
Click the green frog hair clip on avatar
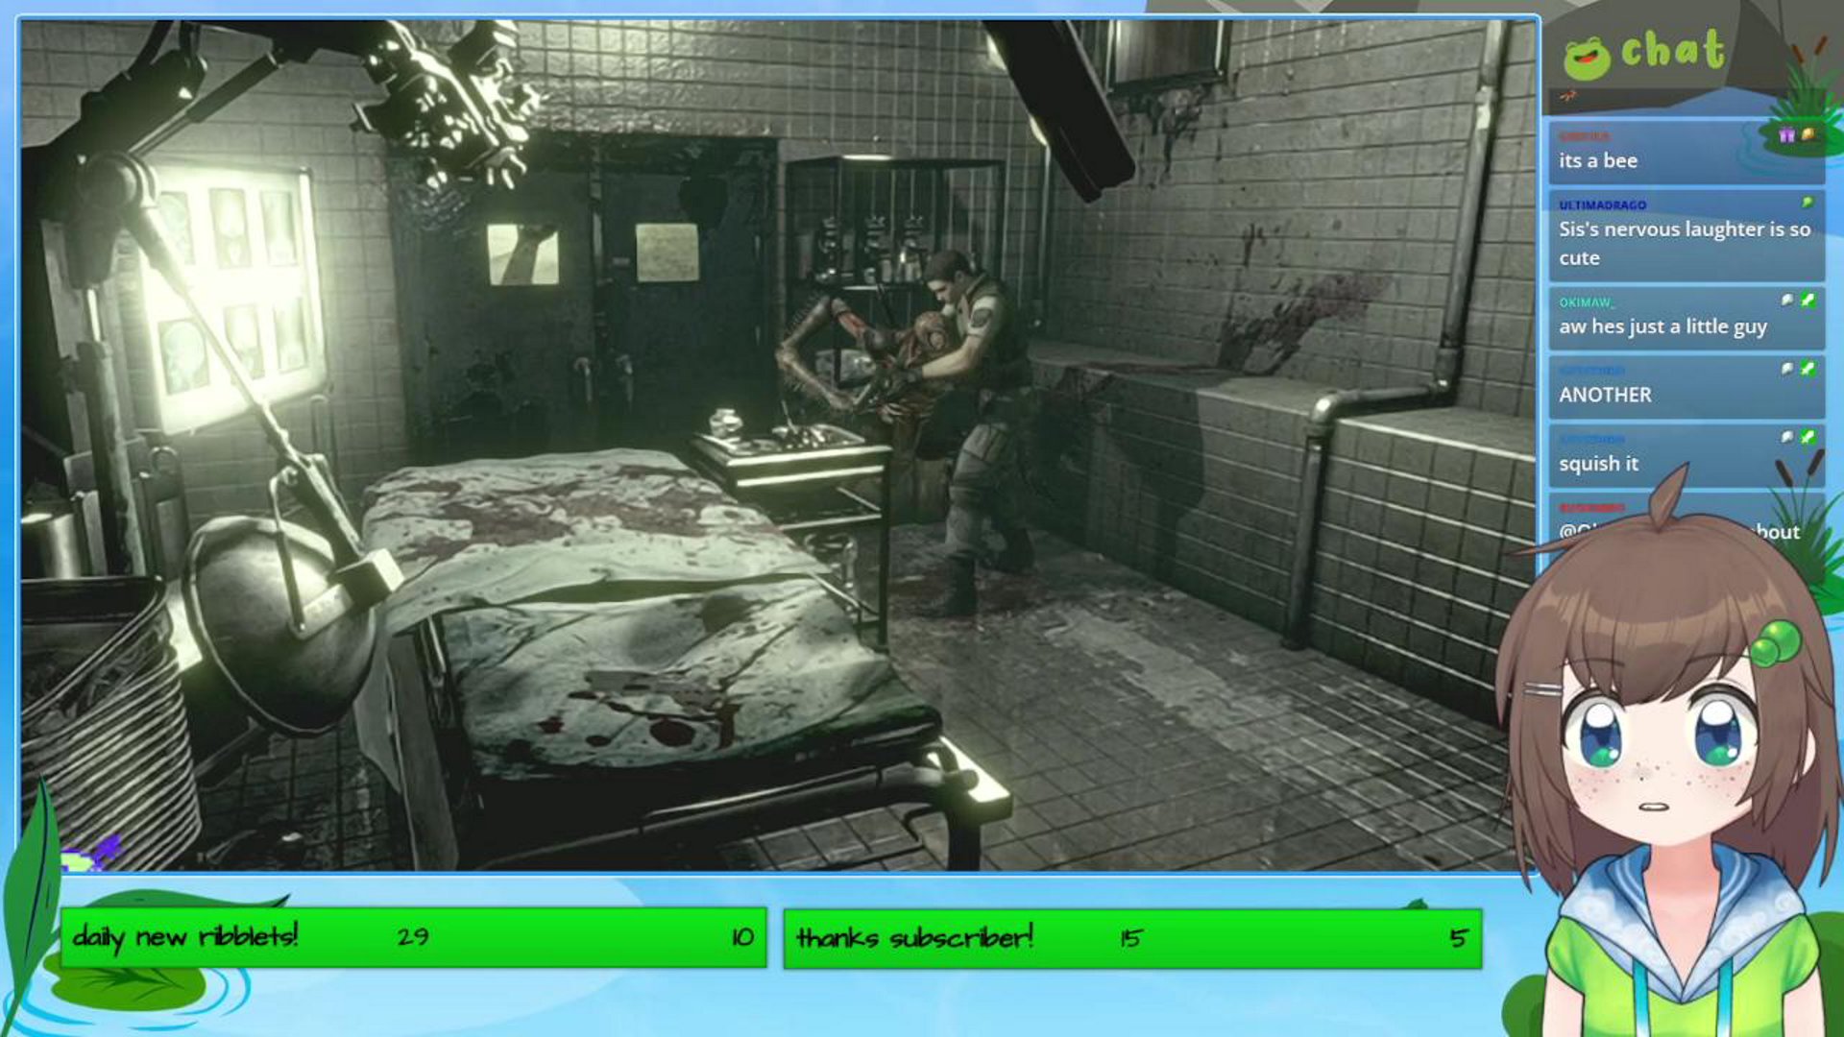point(1774,641)
